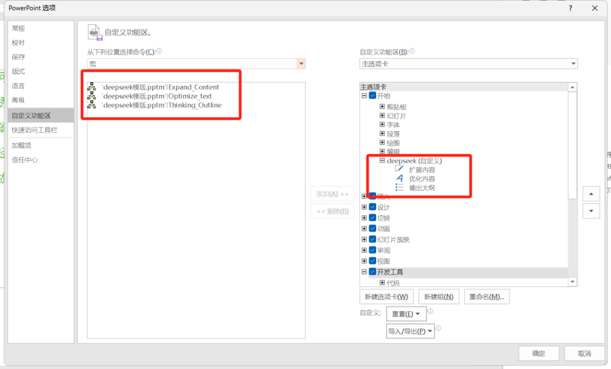
Task: Open the help question mark button
Action: click(570, 8)
